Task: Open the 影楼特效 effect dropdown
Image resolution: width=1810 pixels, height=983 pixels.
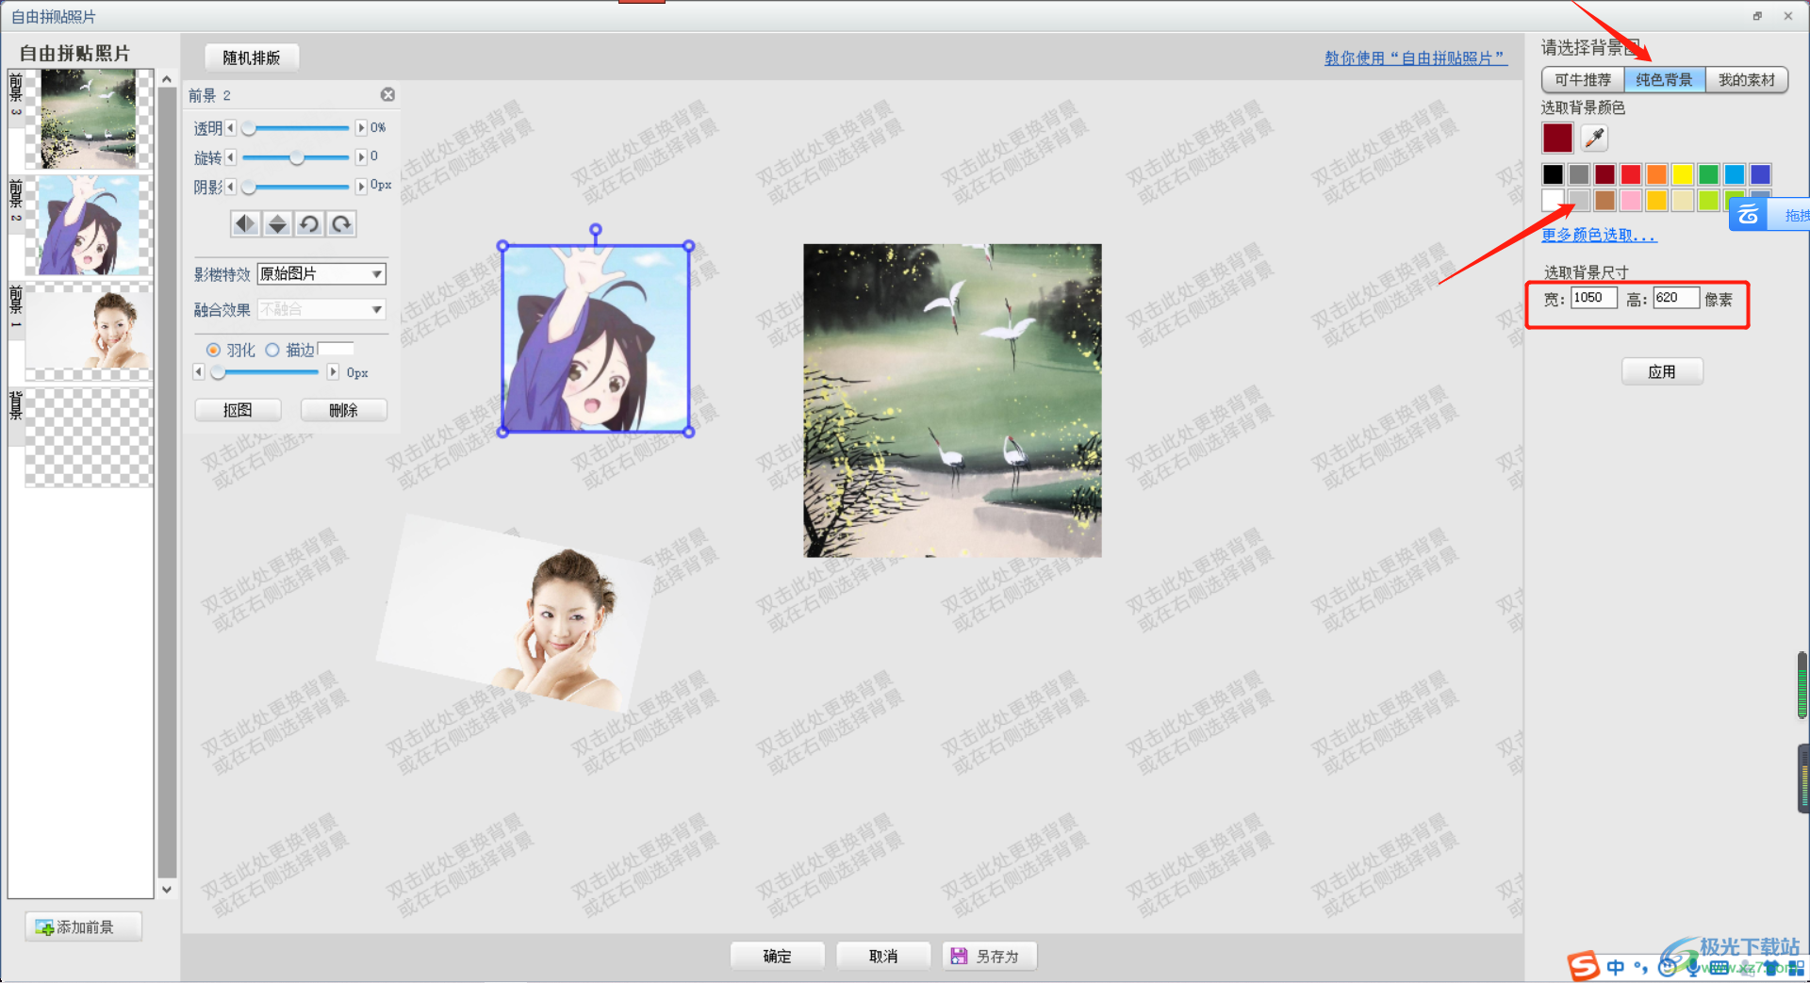Action: coord(321,273)
